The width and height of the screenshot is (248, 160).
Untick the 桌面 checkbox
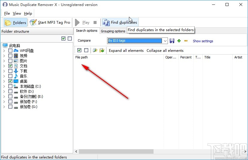coord(10,81)
